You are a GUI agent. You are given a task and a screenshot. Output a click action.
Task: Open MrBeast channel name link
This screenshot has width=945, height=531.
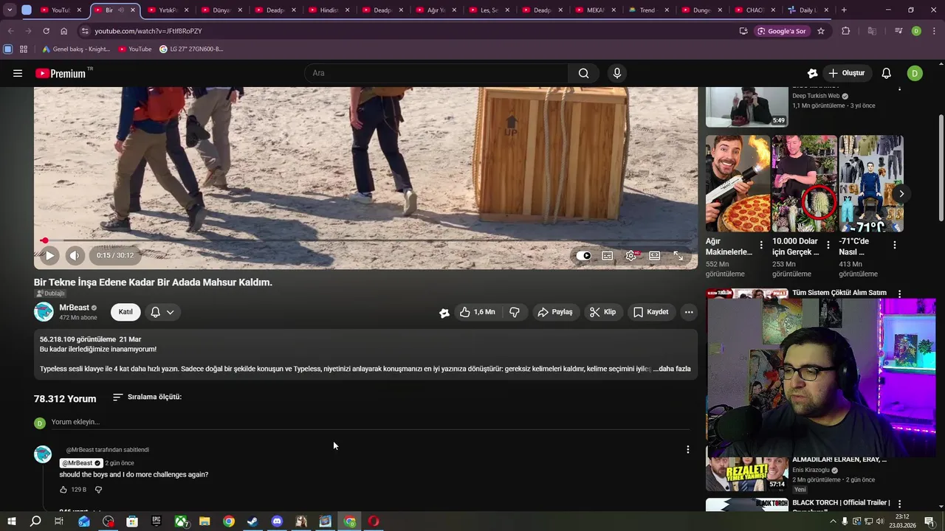click(x=74, y=308)
